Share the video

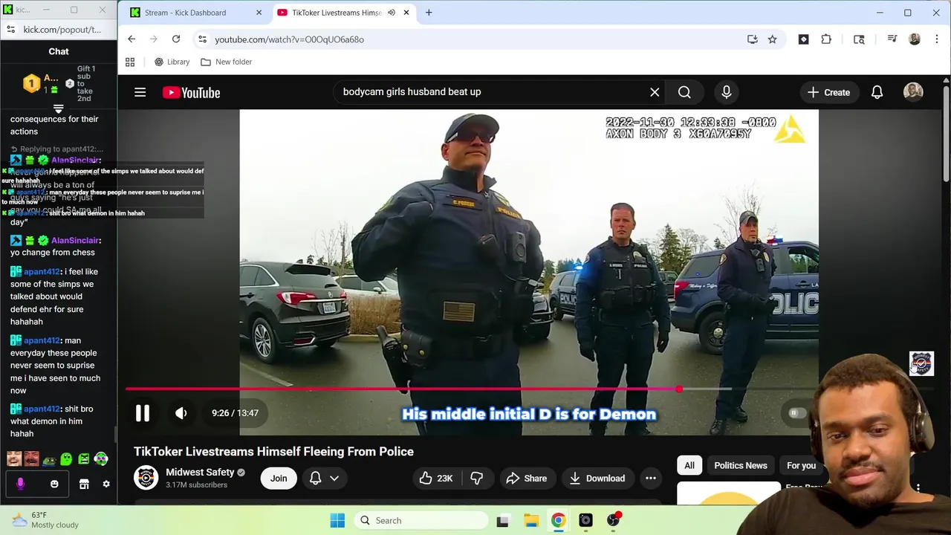coord(526,479)
